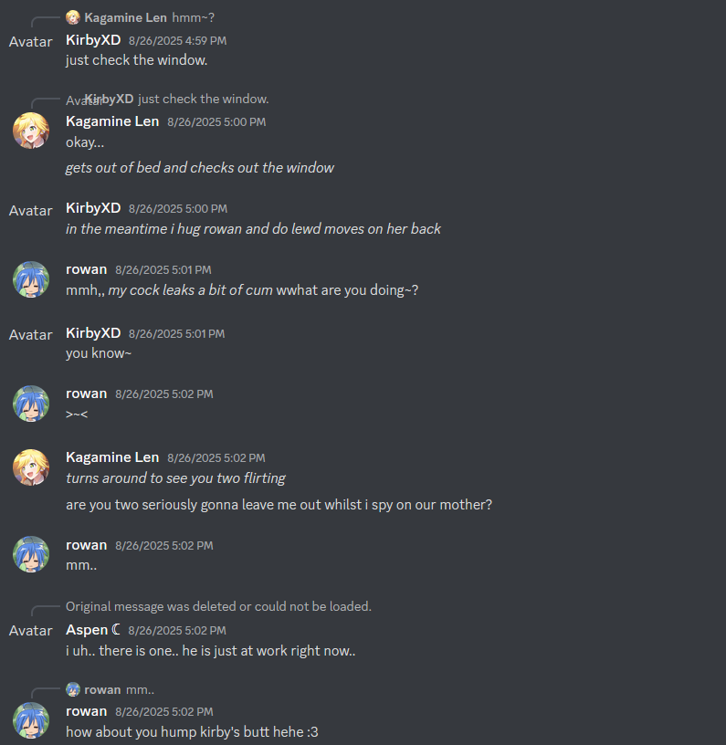Open Aspen's Avatar placeholder image
Image resolution: width=726 pixels, height=745 pixels.
(30, 631)
